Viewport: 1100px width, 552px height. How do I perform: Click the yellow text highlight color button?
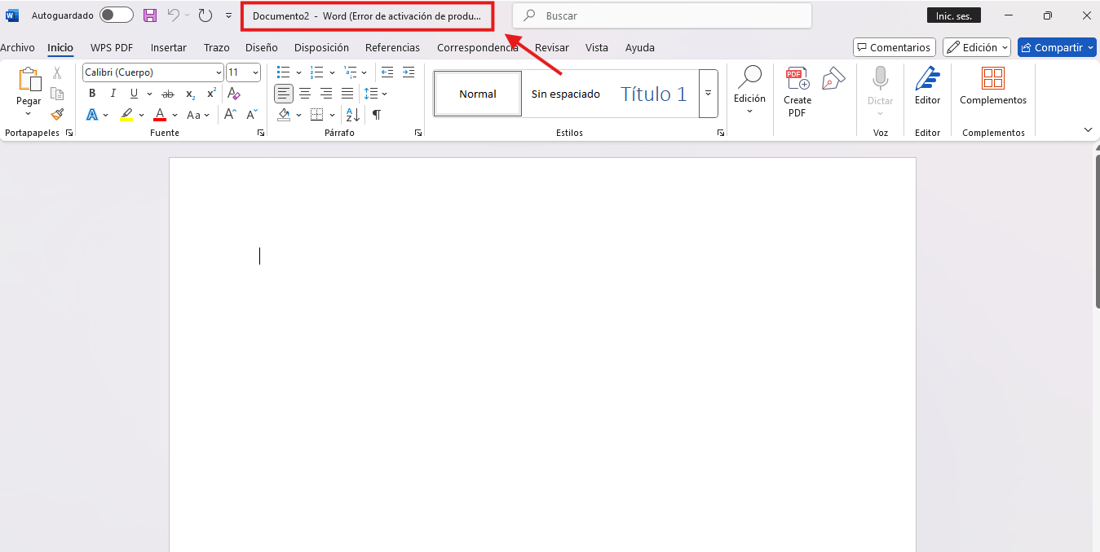click(x=126, y=115)
